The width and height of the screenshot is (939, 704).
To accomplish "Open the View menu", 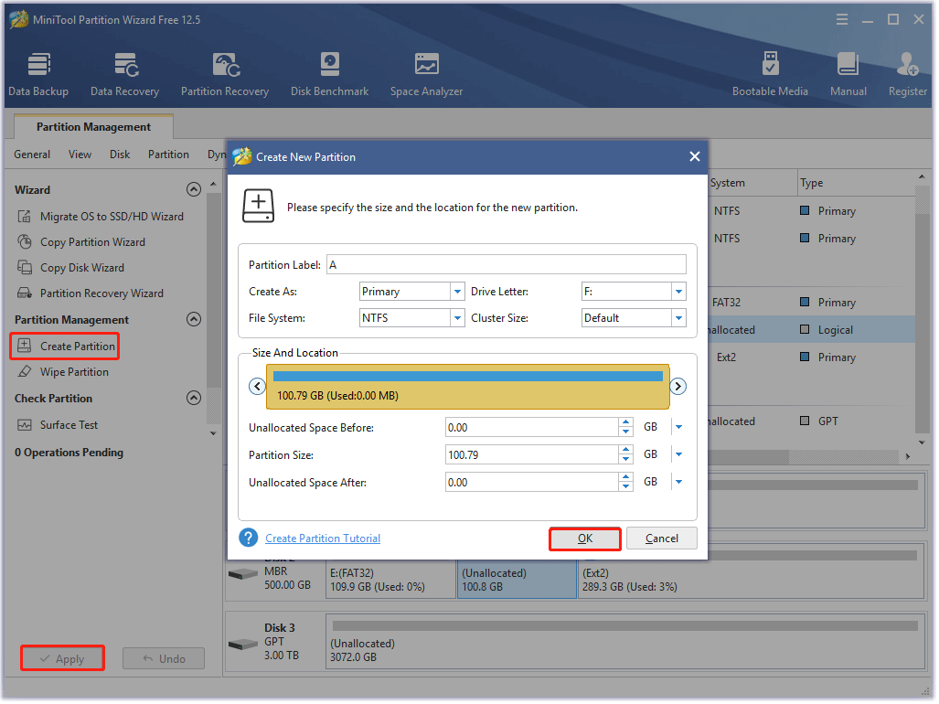I will [x=80, y=155].
